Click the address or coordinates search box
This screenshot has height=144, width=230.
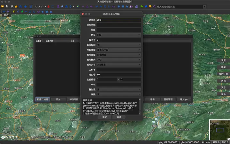[x=180, y=7]
